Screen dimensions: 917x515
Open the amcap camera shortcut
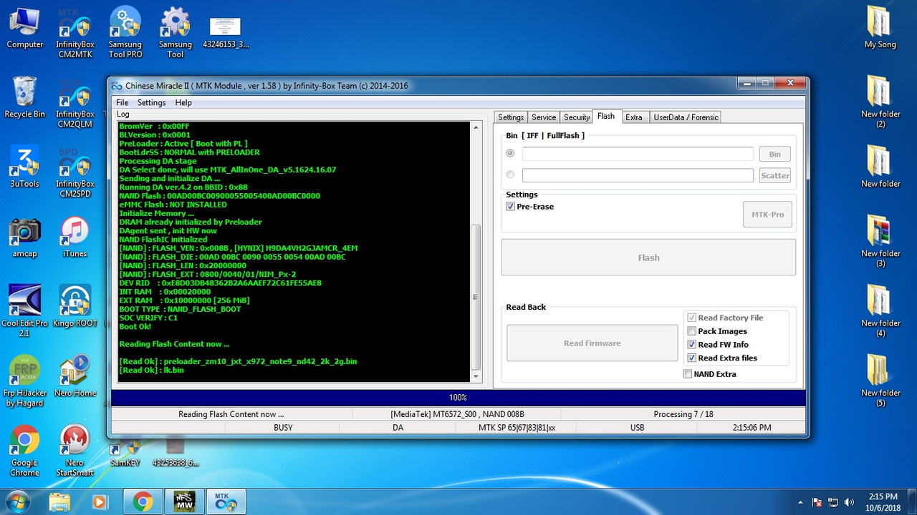pyautogui.click(x=25, y=237)
